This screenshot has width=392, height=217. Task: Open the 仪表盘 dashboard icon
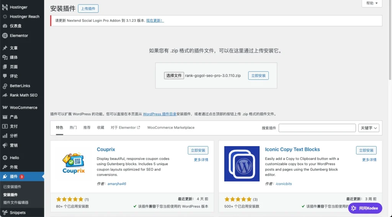5,26
